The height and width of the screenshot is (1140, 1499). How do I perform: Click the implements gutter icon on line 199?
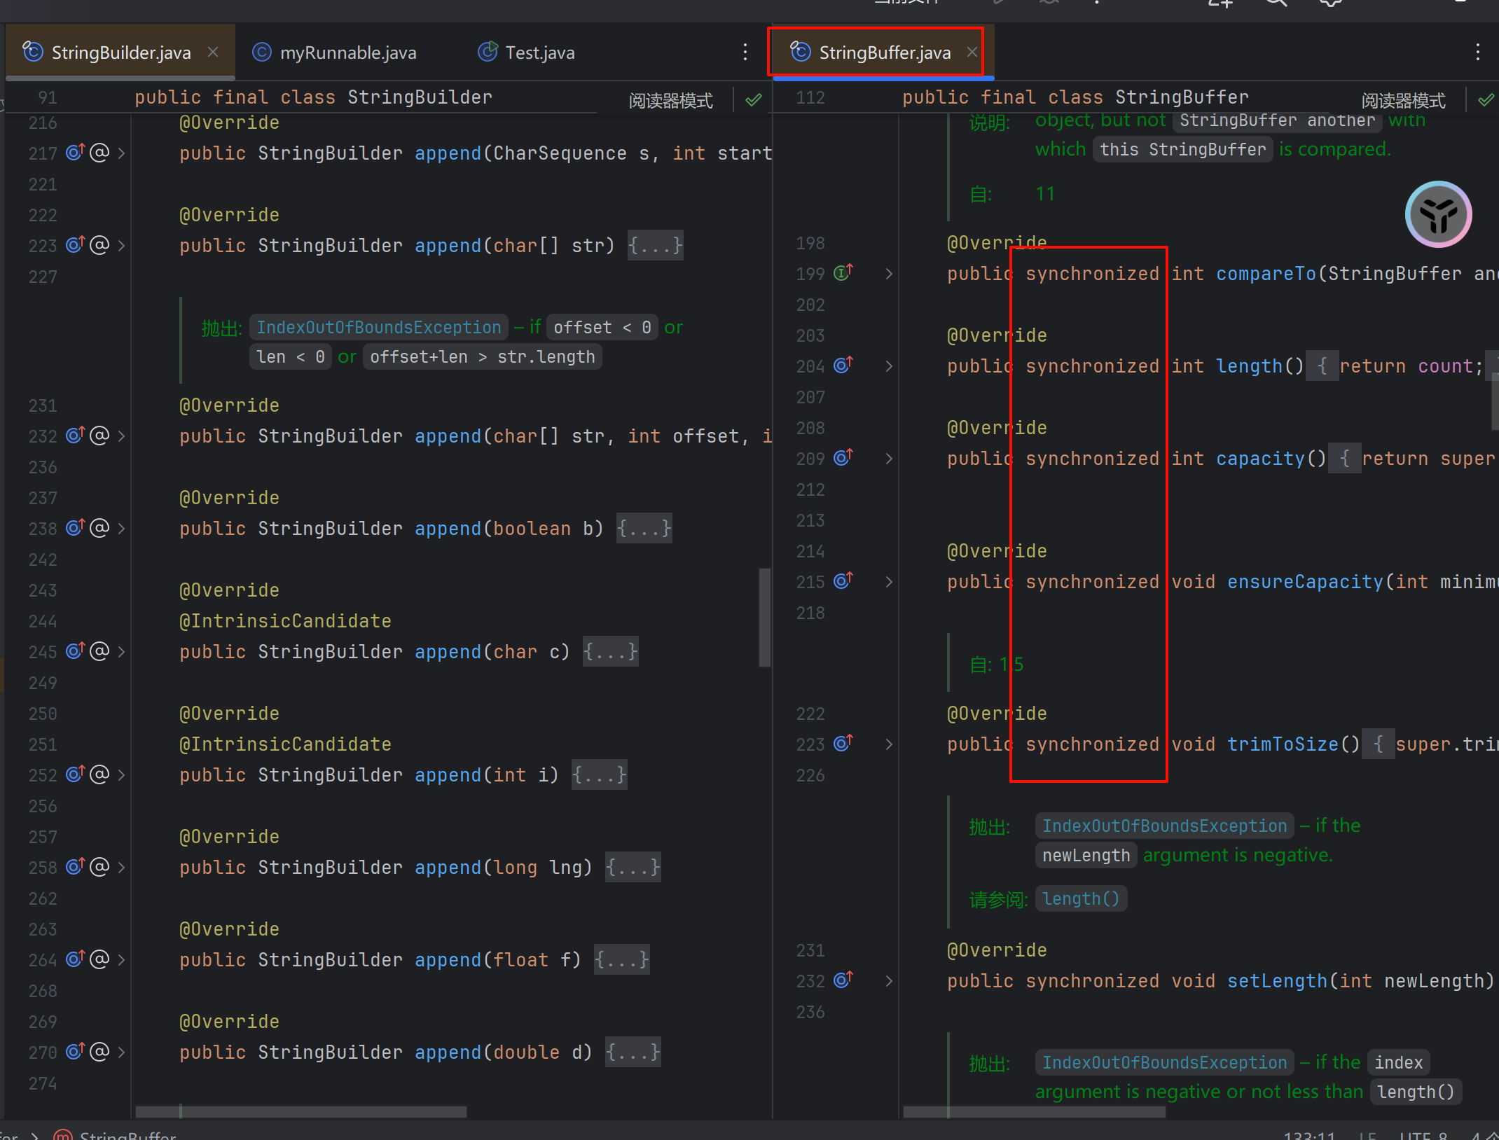[843, 273]
